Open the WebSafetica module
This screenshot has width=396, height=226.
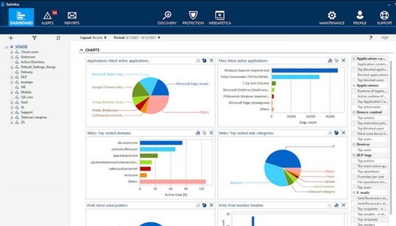[x=220, y=18]
